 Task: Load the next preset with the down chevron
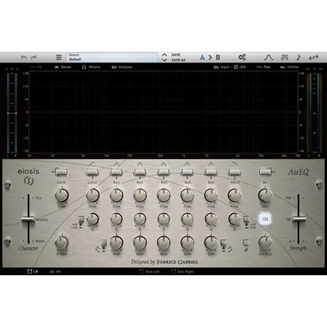click(165, 60)
